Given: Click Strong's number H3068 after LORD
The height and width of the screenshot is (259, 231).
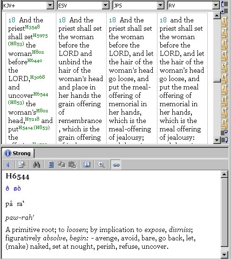Looking at the screenshot, I should coord(37,77).
